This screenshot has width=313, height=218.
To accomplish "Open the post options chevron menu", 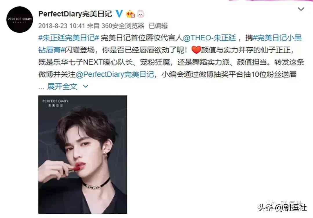I will click(301, 9).
